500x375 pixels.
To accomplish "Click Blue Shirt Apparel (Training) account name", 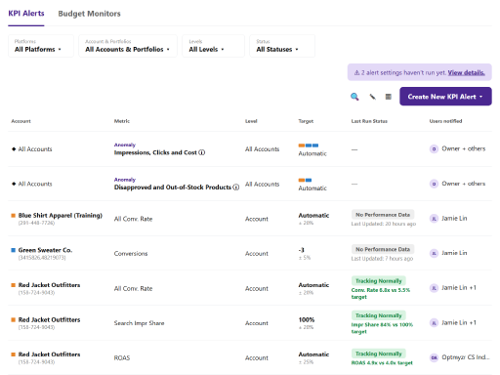I will pyautogui.click(x=61, y=215).
